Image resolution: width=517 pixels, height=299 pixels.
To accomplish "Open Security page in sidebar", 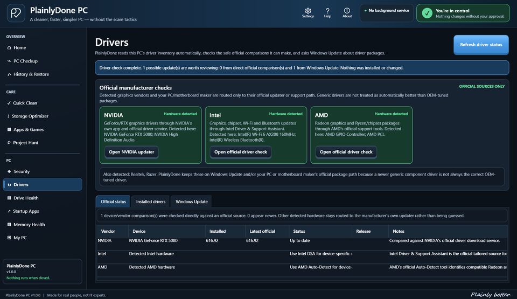I will [42, 171].
